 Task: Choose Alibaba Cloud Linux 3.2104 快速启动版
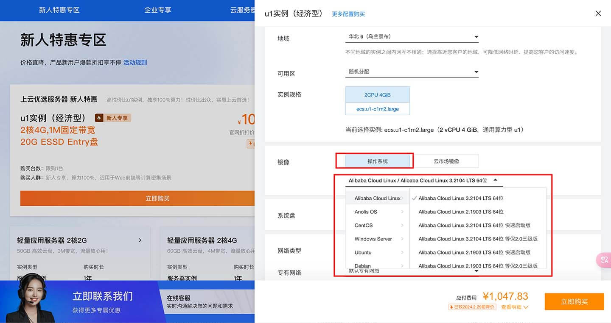pos(474,225)
